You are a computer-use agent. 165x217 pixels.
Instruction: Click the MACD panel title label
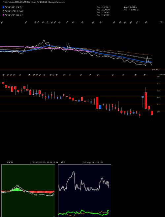pyautogui.click(x=10, y=162)
